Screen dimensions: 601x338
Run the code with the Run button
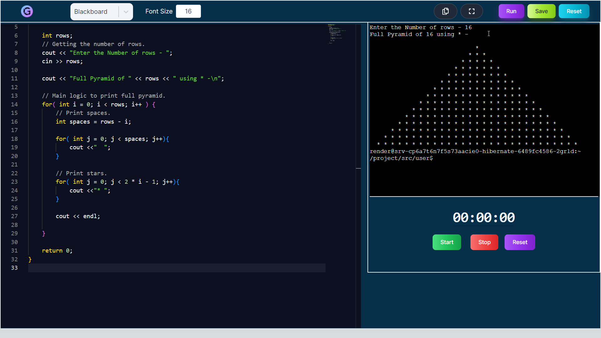[511, 11]
